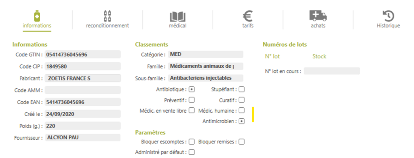Check the Préventif option
Screen dimensions: 414x158
point(192,100)
